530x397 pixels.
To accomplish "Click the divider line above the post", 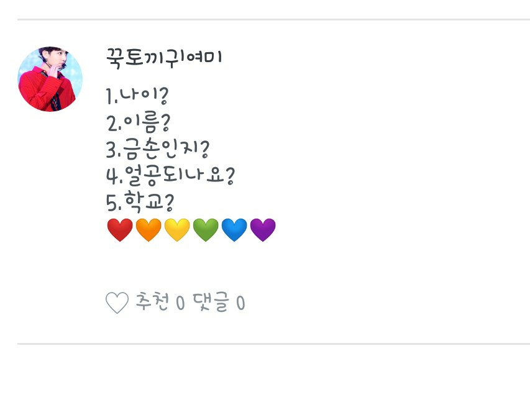I will tap(273, 19).
